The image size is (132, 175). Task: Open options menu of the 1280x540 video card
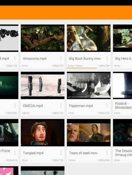[15, 106]
